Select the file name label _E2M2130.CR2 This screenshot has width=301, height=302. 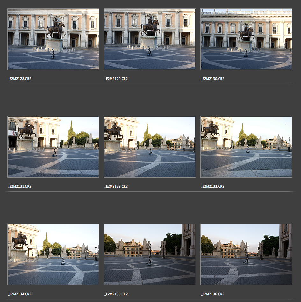pyautogui.click(x=213, y=79)
